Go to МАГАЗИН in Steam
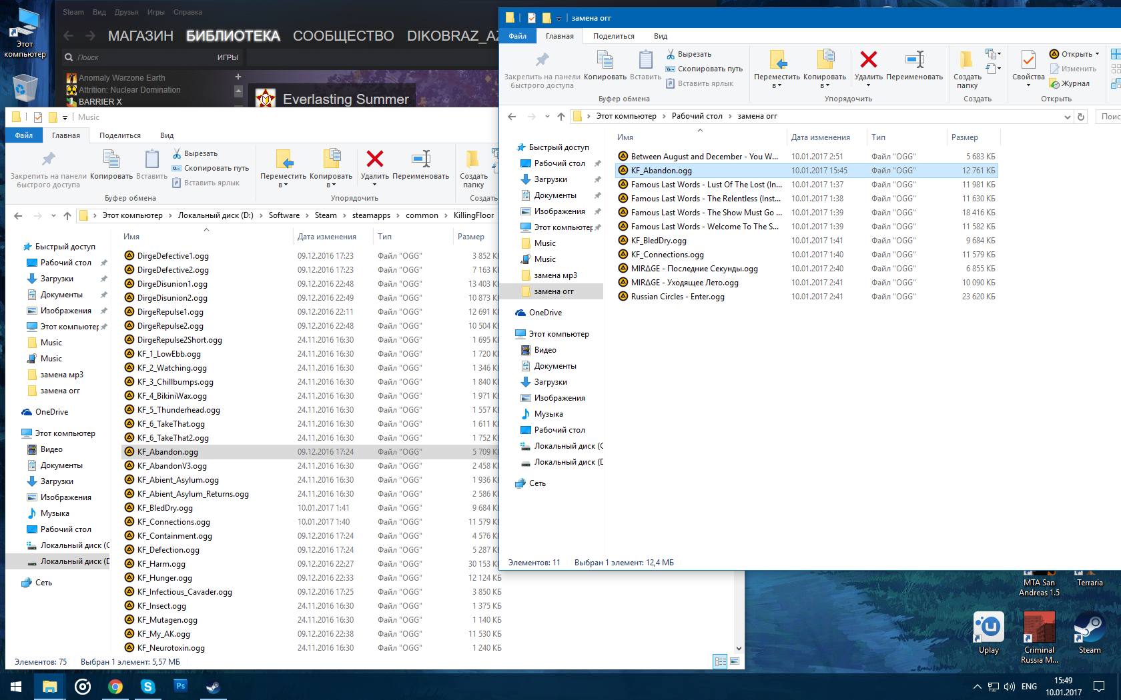The width and height of the screenshot is (1121, 700). pos(140,36)
